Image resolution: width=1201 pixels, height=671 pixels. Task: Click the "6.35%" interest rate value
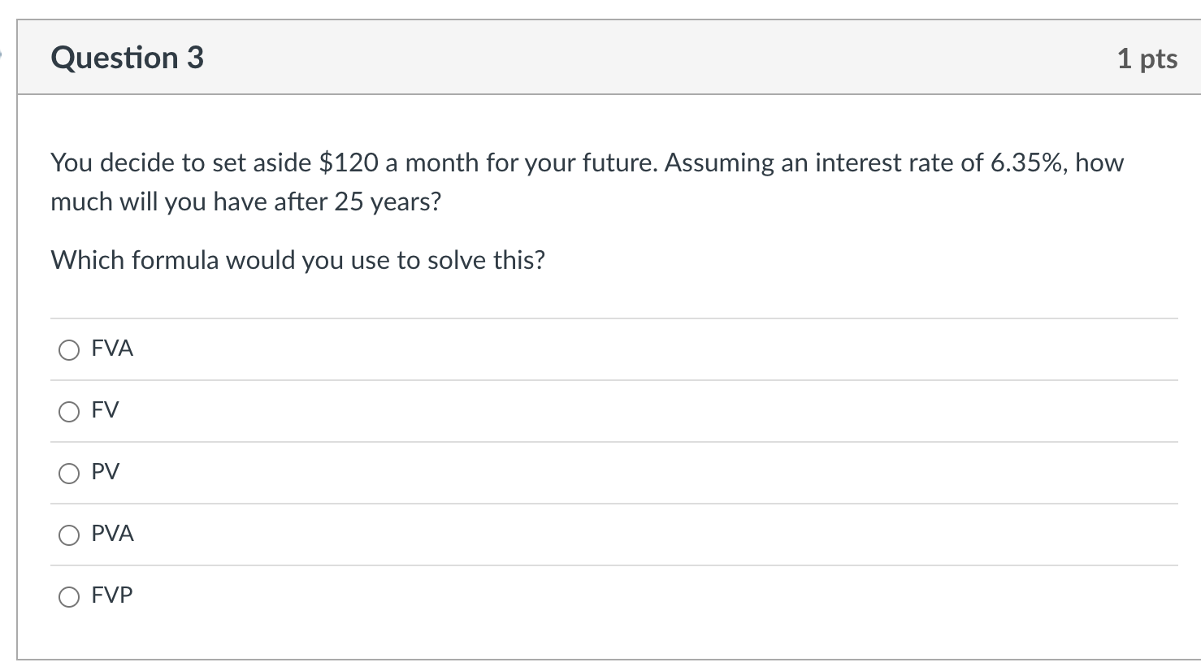click(x=1028, y=163)
